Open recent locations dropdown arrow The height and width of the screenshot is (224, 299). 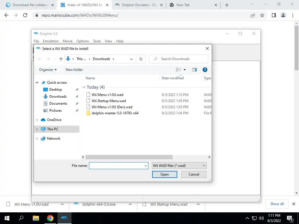[55, 59]
